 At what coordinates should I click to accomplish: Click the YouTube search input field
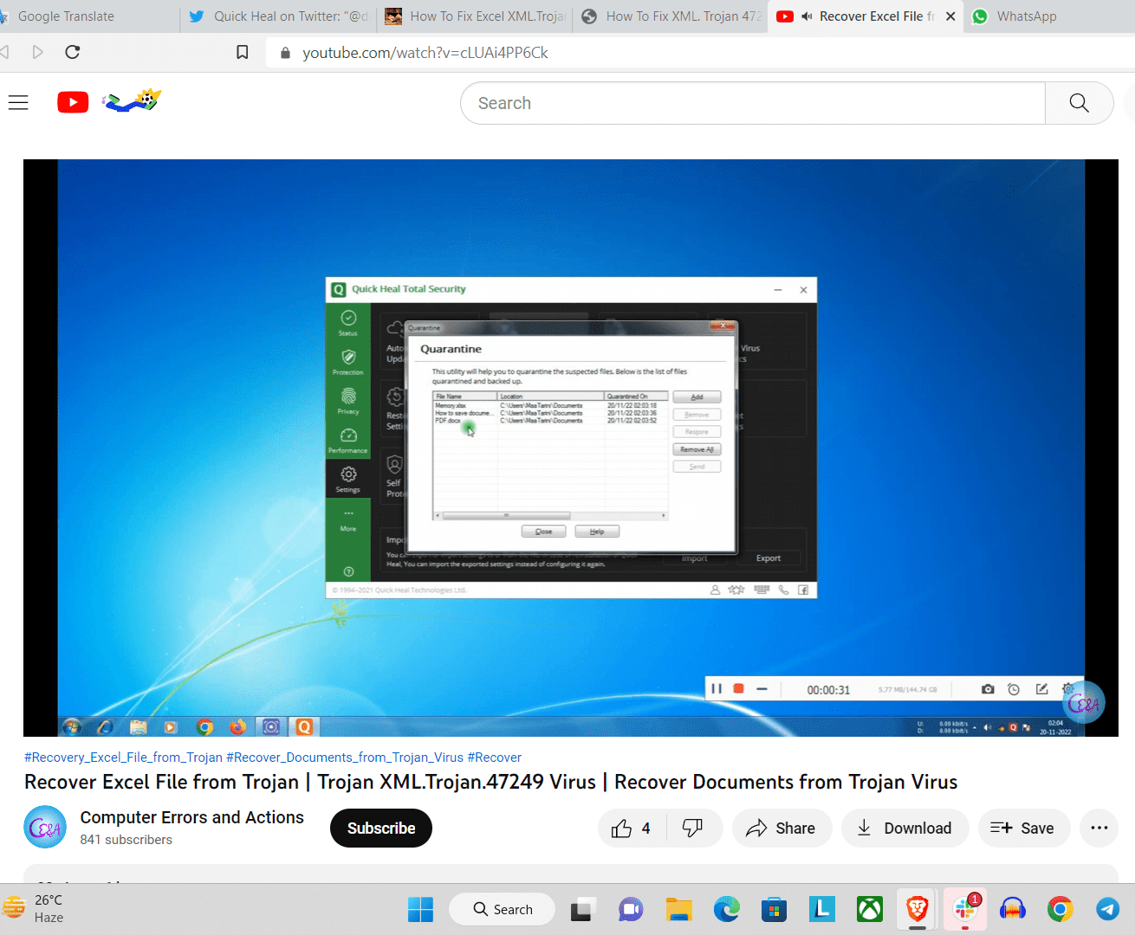coord(754,103)
